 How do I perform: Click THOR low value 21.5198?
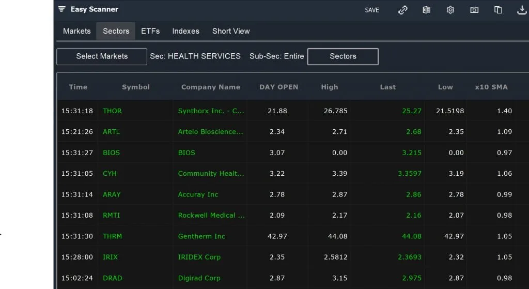coord(450,111)
